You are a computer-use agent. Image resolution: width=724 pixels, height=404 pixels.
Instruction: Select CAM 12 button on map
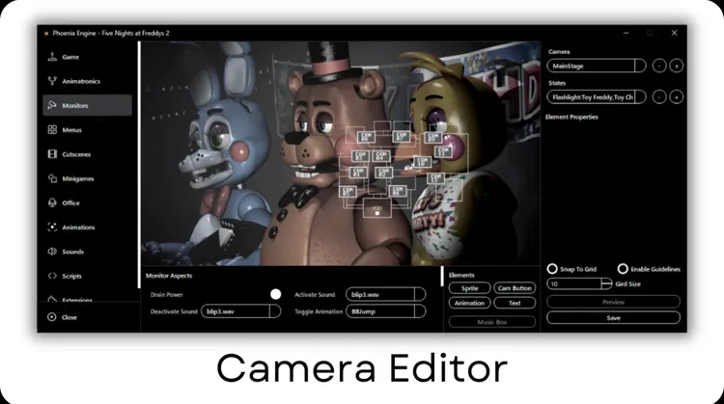point(436,178)
